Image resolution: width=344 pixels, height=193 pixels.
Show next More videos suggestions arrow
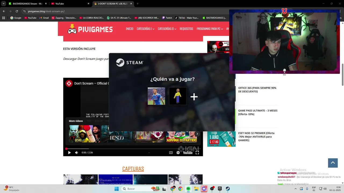(197, 134)
